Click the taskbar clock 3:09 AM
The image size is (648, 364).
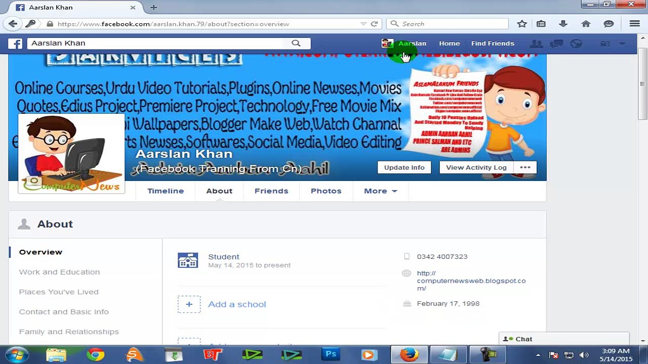point(616,351)
